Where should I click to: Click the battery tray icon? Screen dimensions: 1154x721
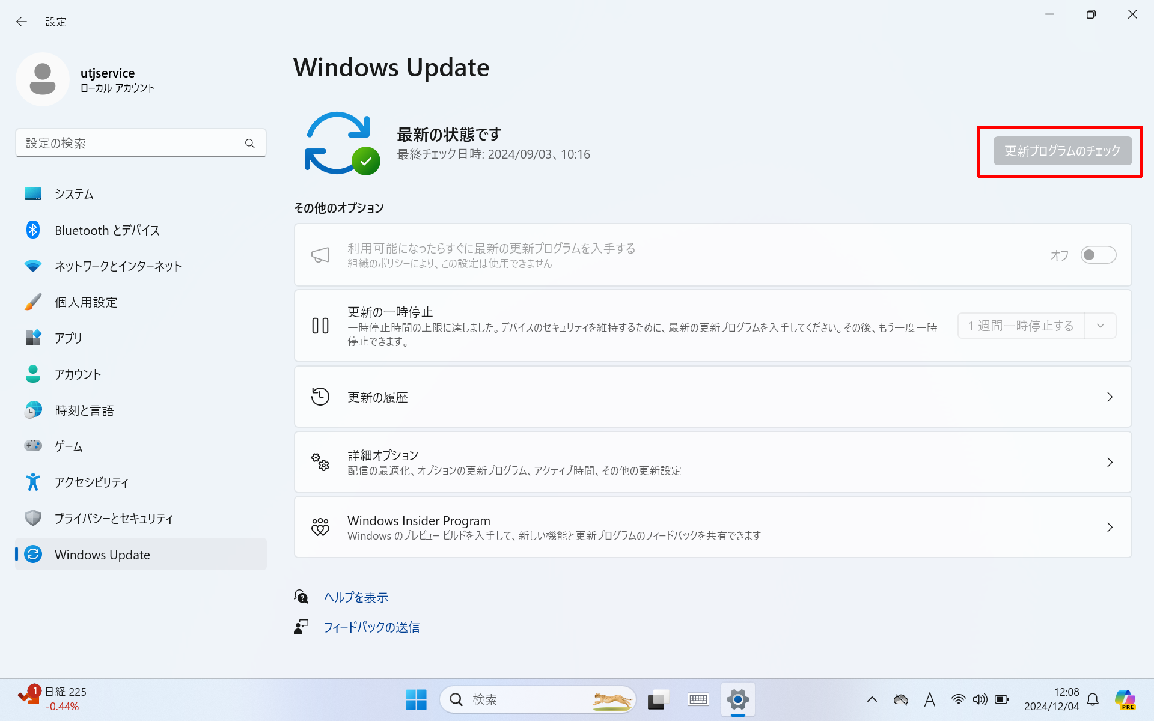1002,699
